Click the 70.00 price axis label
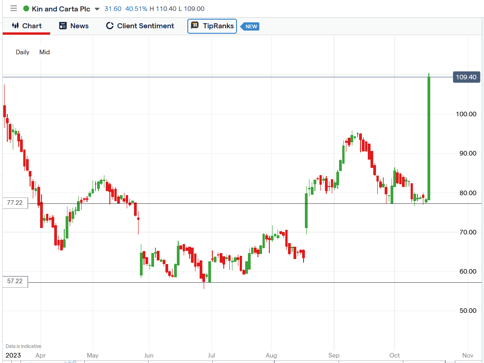Image resolution: width=484 pixels, height=363 pixels. coord(468,232)
